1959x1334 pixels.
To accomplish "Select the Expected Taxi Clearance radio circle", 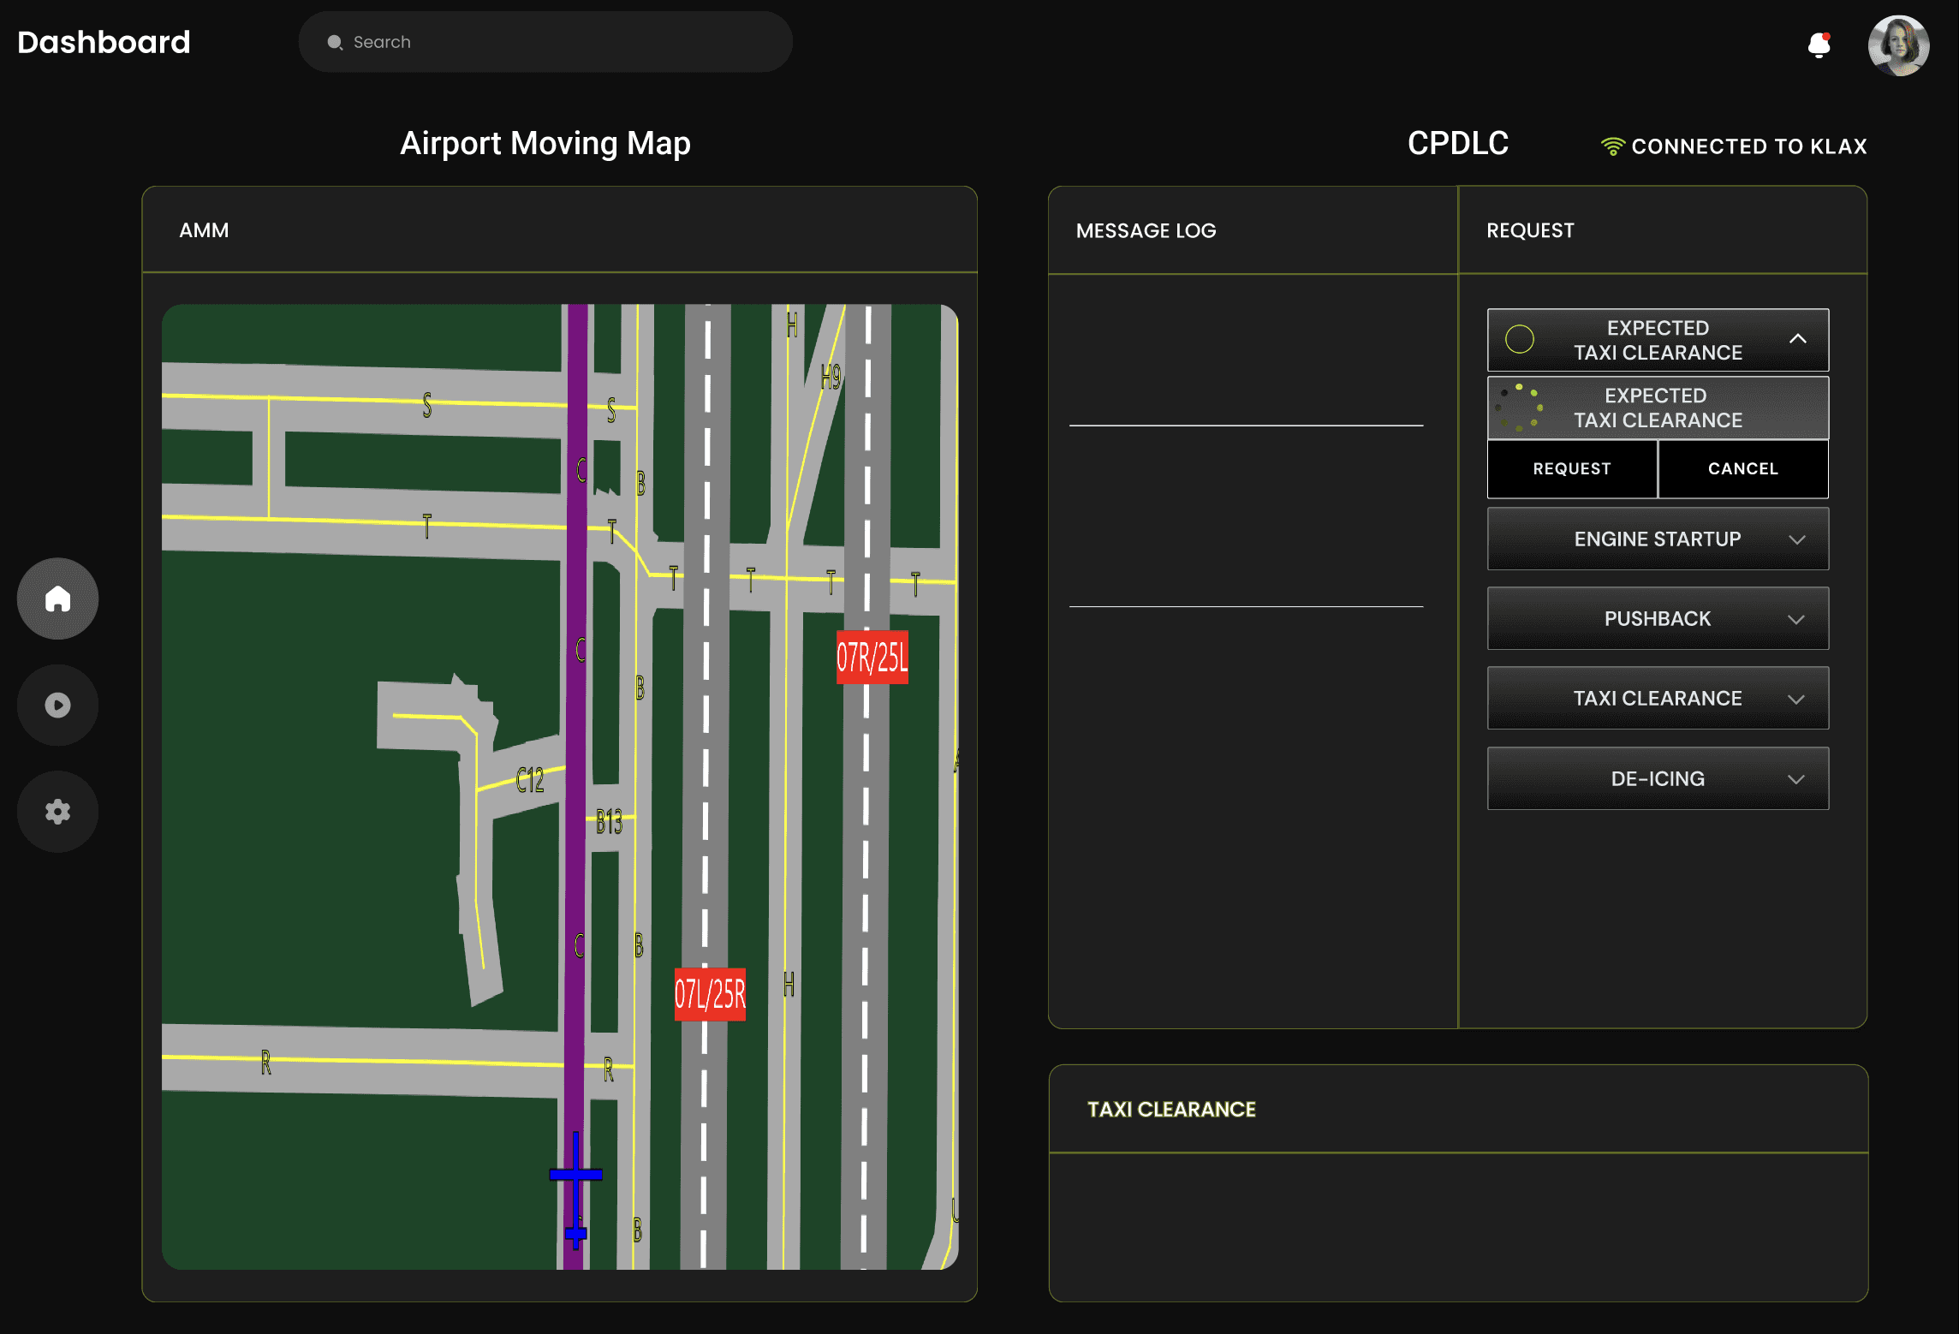I will (1520, 339).
